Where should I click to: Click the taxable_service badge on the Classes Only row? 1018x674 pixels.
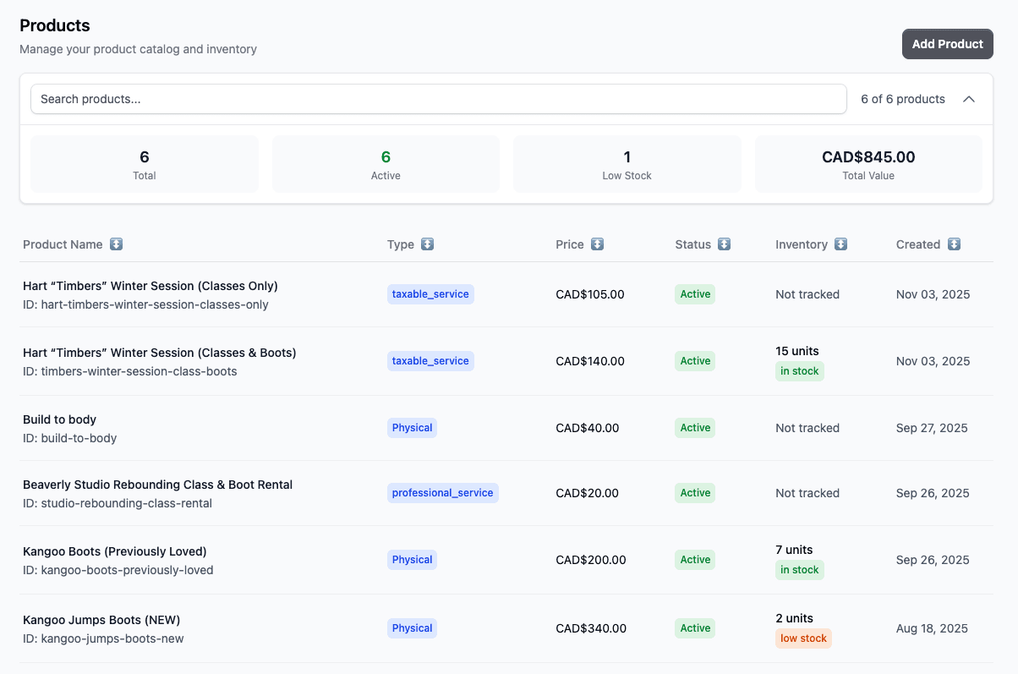click(x=430, y=293)
